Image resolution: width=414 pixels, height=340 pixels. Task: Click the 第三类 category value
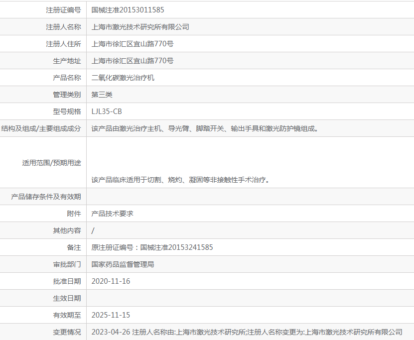(x=102, y=95)
